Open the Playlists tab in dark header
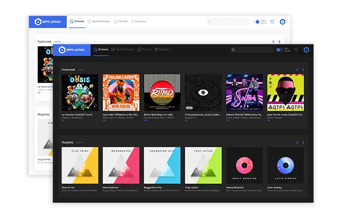The height and width of the screenshot is (218, 343). [x=162, y=50]
